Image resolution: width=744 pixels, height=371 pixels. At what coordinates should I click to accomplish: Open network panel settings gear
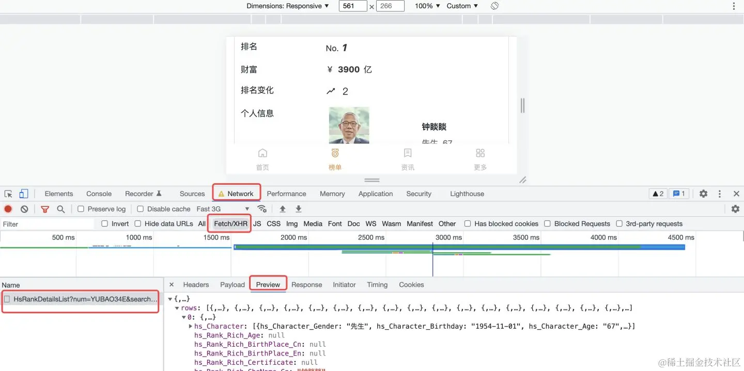coord(735,209)
